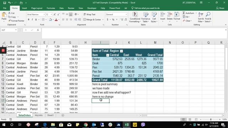Open File Explorer from taskbar
The image size is (228, 128).
pyautogui.click(x=53, y=125)
